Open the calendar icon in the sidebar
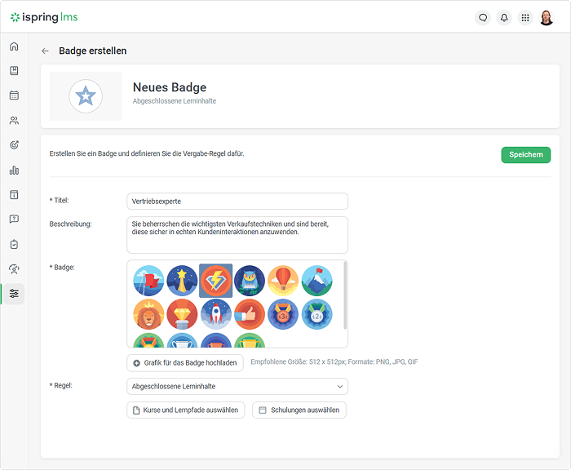Viewport: 571px width, 470px height. (14, 95)
